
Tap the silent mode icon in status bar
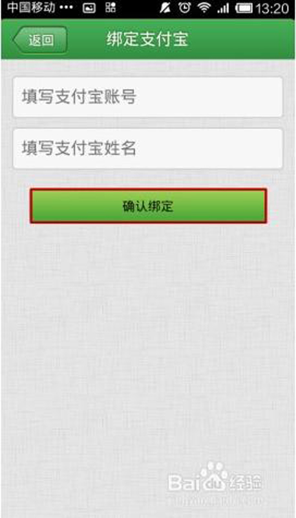click(x=165, y=8)
